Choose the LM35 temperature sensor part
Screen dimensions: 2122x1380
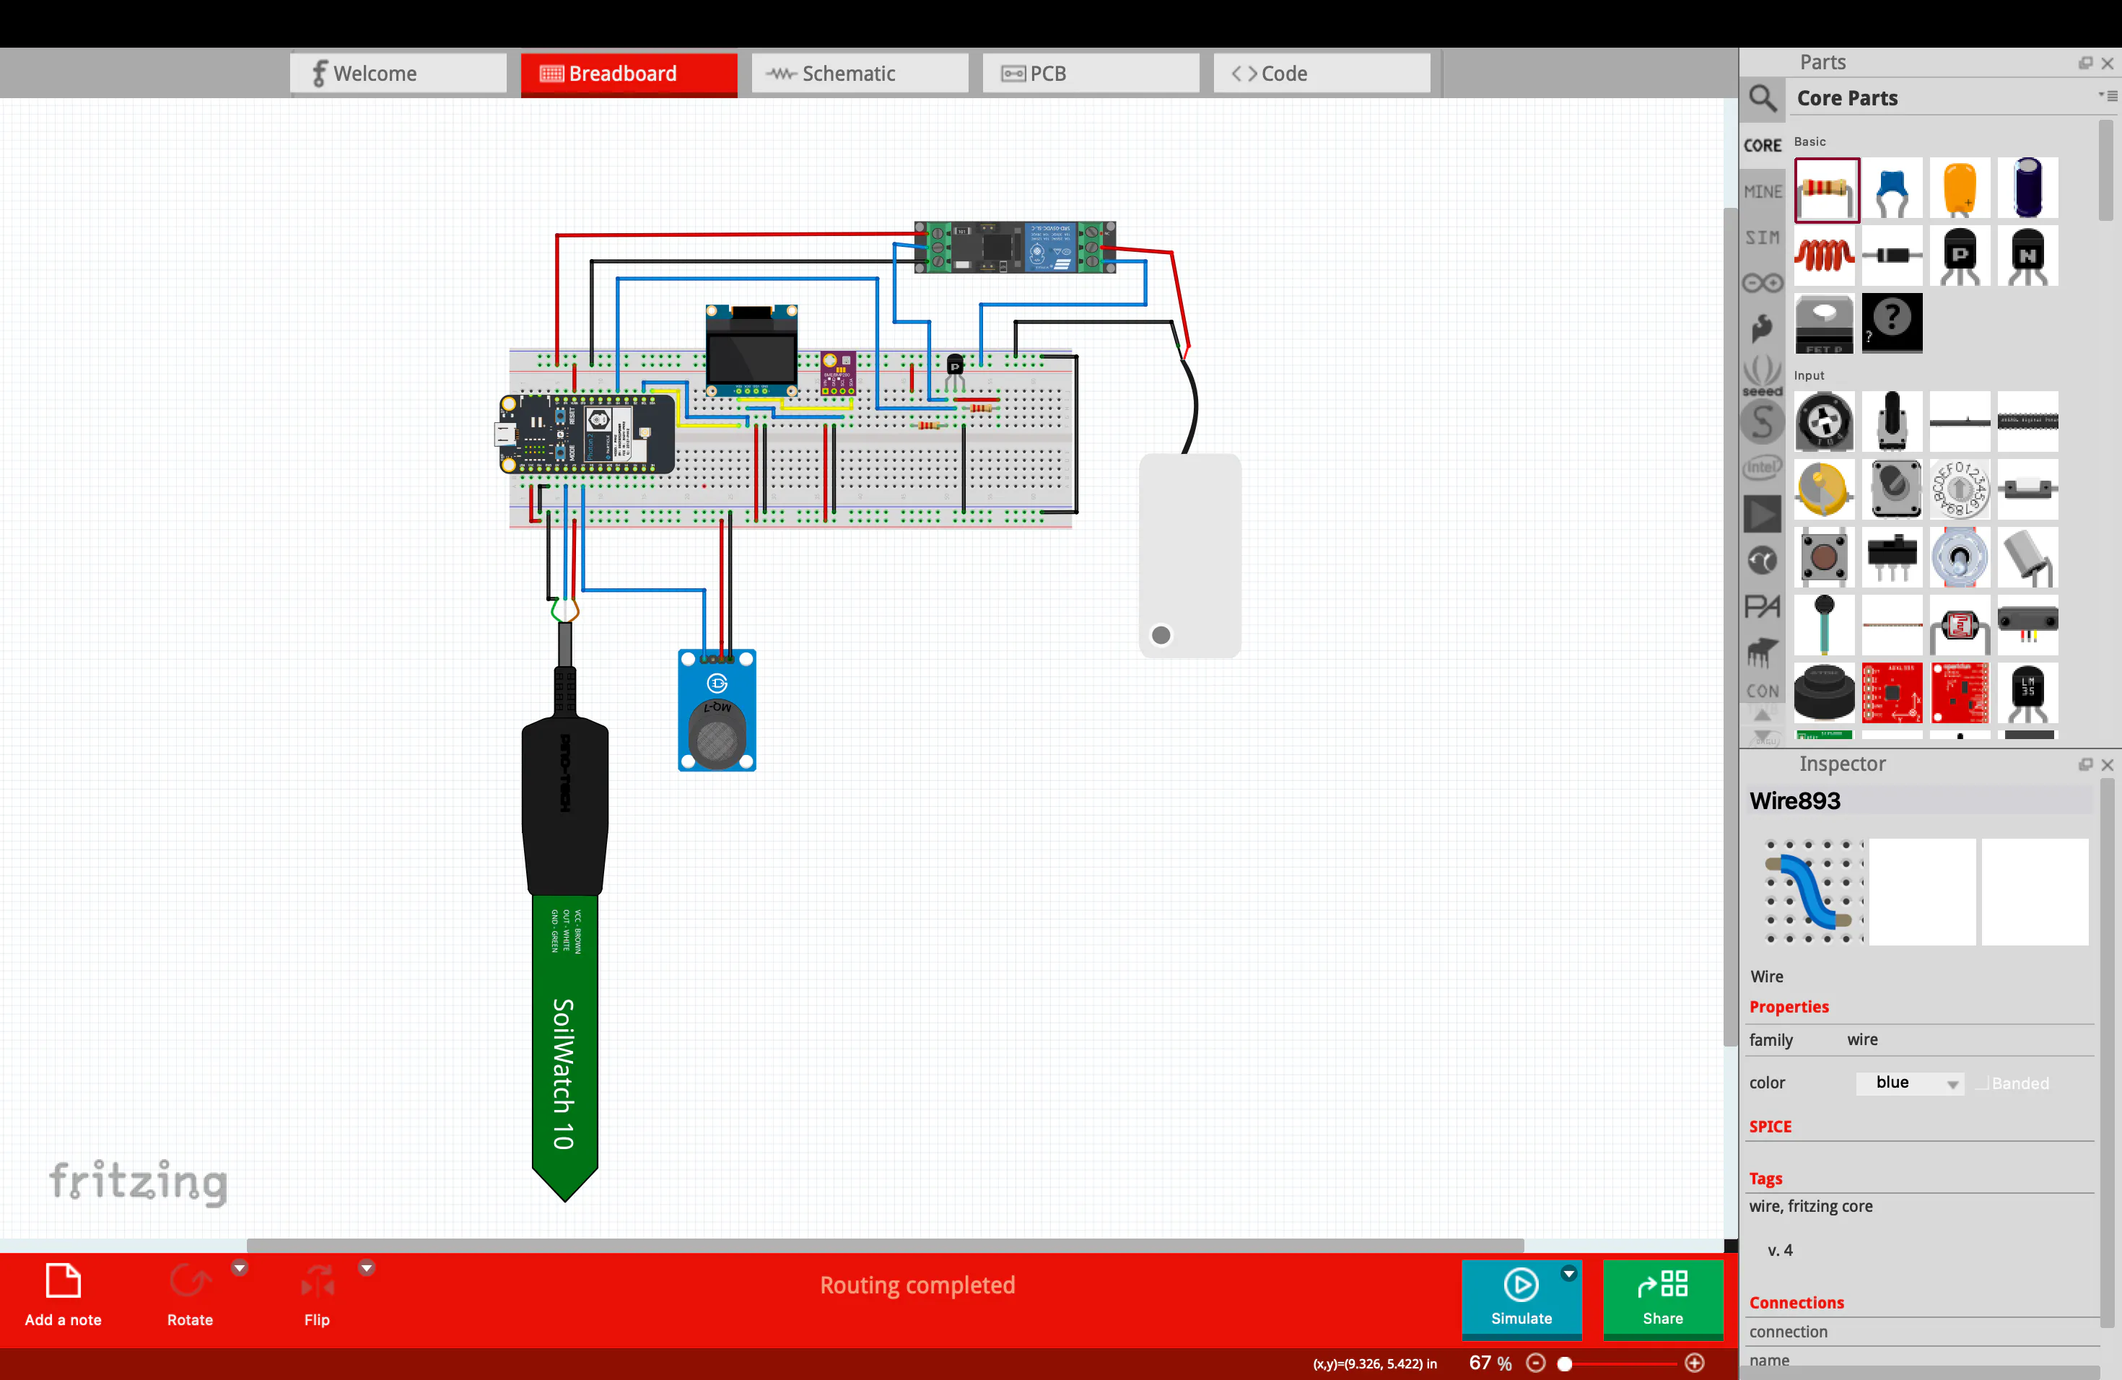2027,691
